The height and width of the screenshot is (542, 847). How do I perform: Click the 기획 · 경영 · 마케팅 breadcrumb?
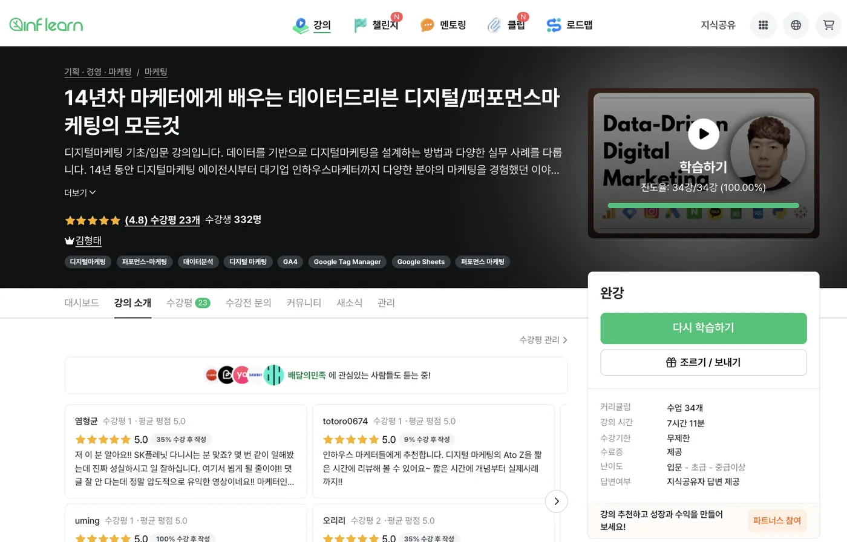(98, 71)
